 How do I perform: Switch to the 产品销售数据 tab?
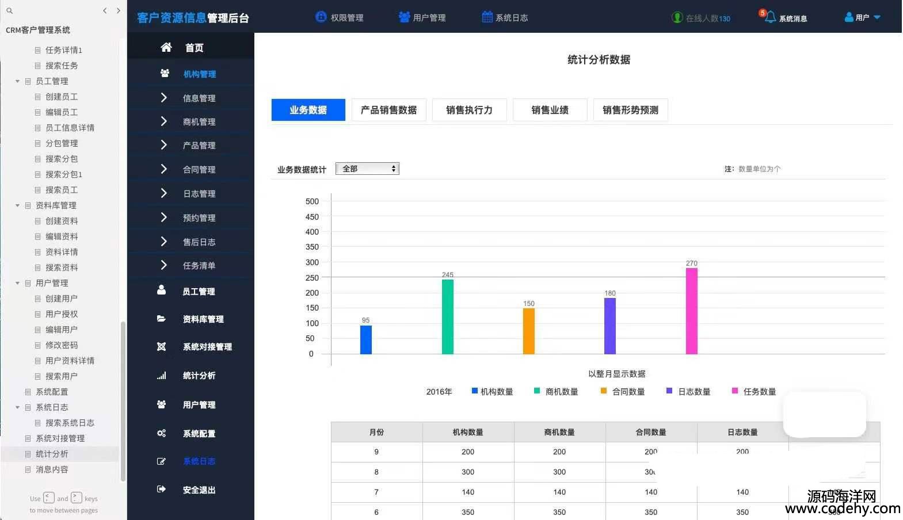click(x=389, y=110)
